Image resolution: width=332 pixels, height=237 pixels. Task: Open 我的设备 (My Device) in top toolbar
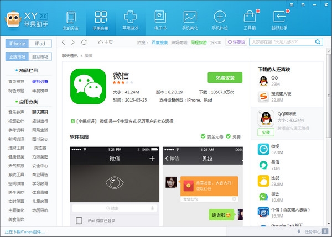click(71, 20)
